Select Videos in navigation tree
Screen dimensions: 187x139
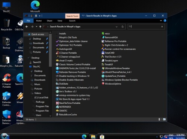click(x=36, y=93)
